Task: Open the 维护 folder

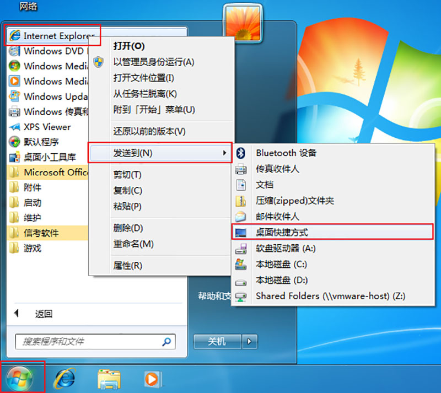Action: [x=48, y=218]
